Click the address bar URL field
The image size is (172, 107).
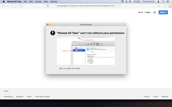click(x=86, y=6)
